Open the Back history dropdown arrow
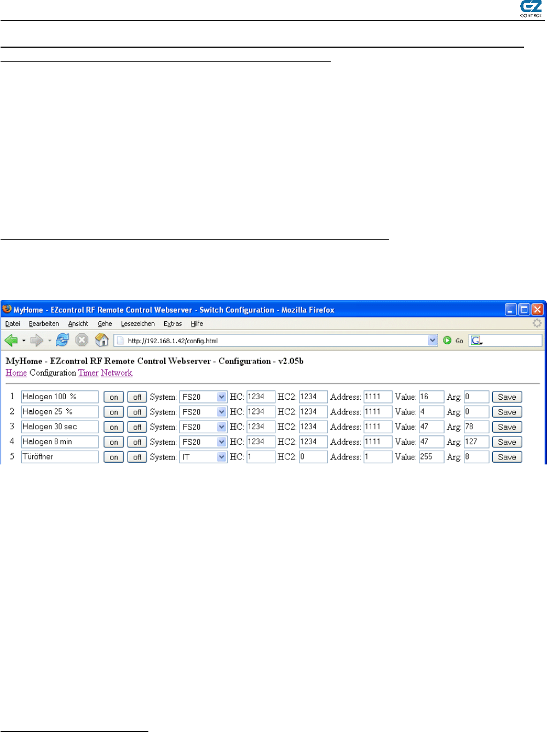This screenshot has height=732, width=547. coord(24,341)
